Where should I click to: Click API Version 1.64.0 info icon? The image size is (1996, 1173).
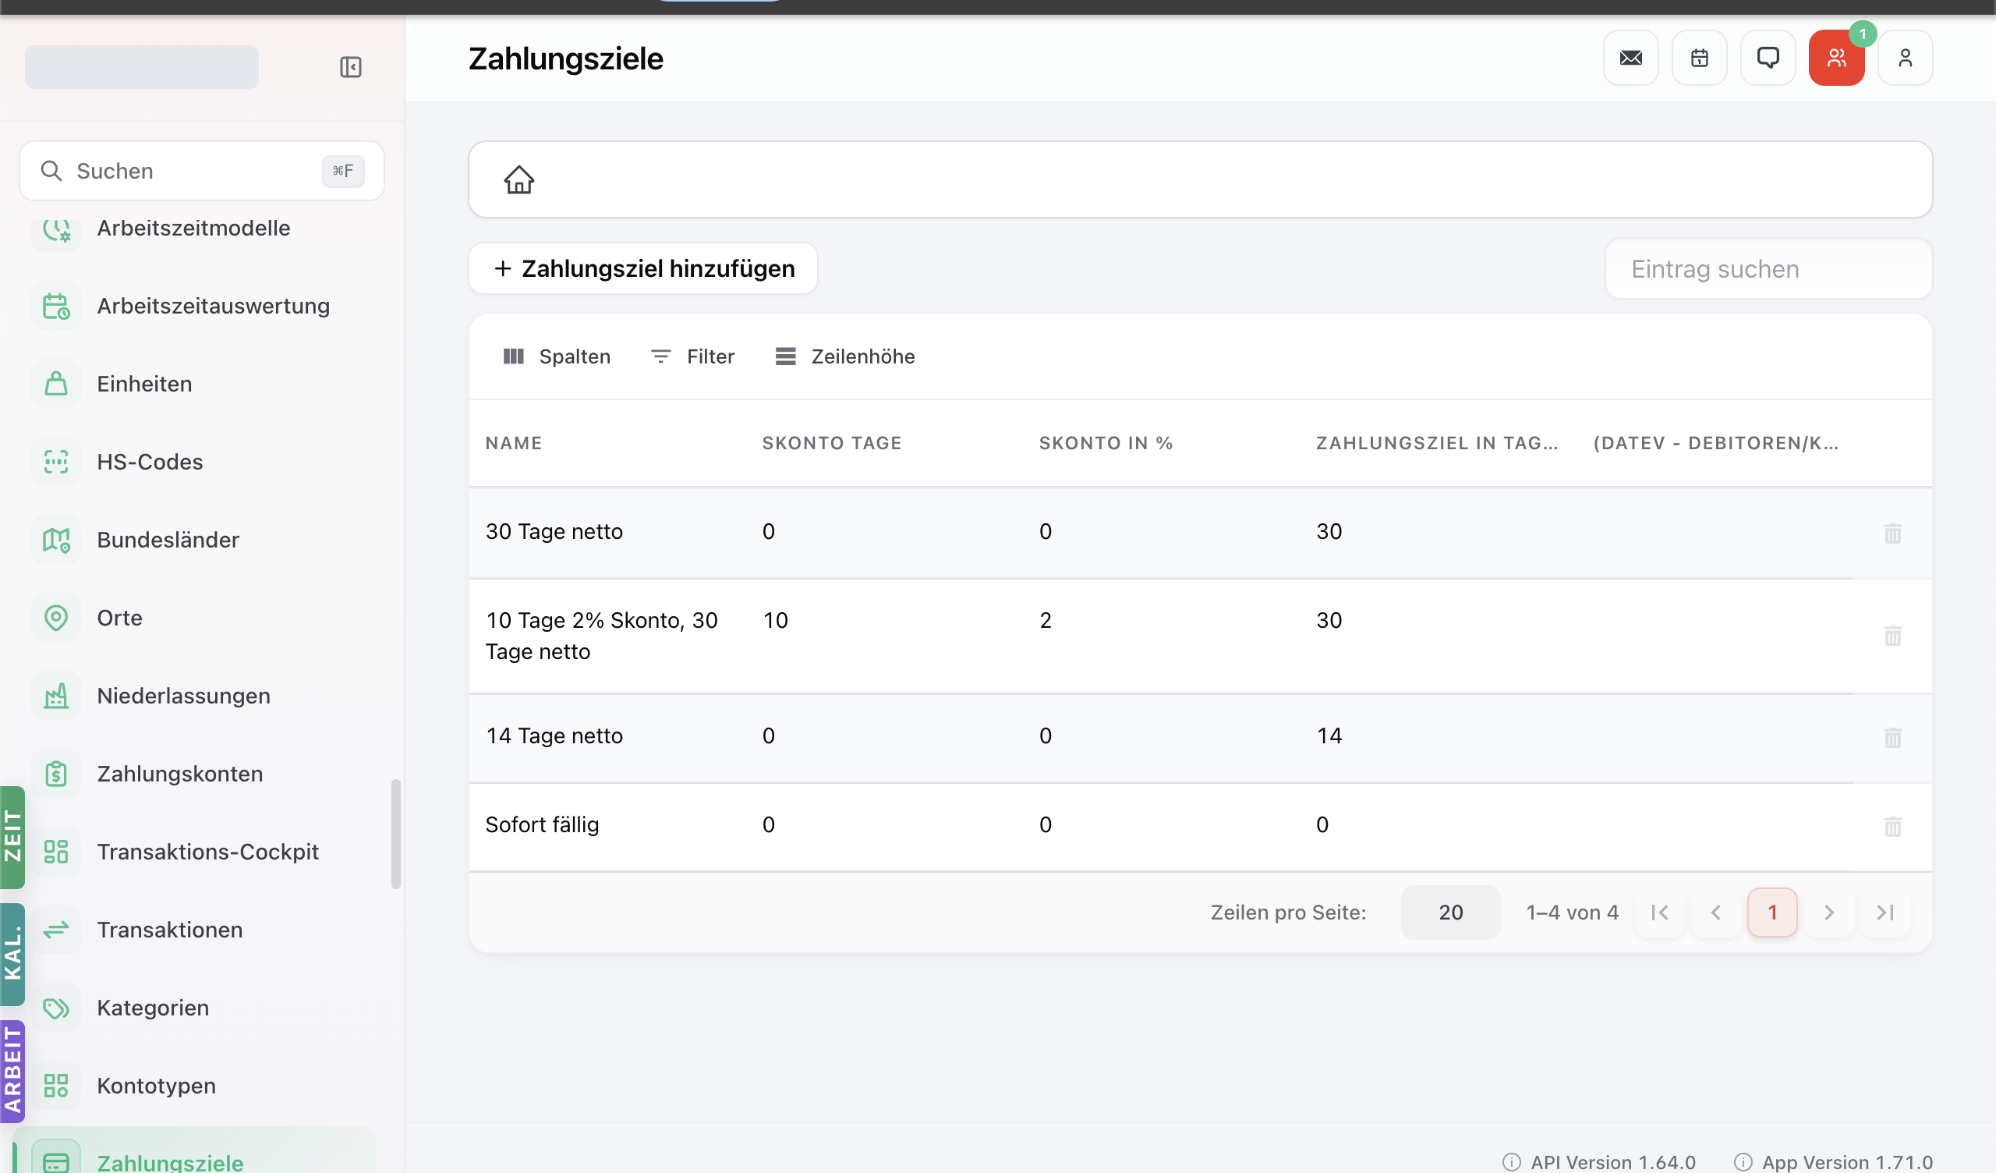pos(1511,1162)
